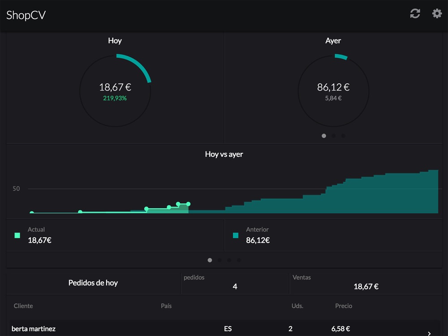Click the 219,93% green percentage
Viewport: 448px width, 336px height.
coord(115,98)
